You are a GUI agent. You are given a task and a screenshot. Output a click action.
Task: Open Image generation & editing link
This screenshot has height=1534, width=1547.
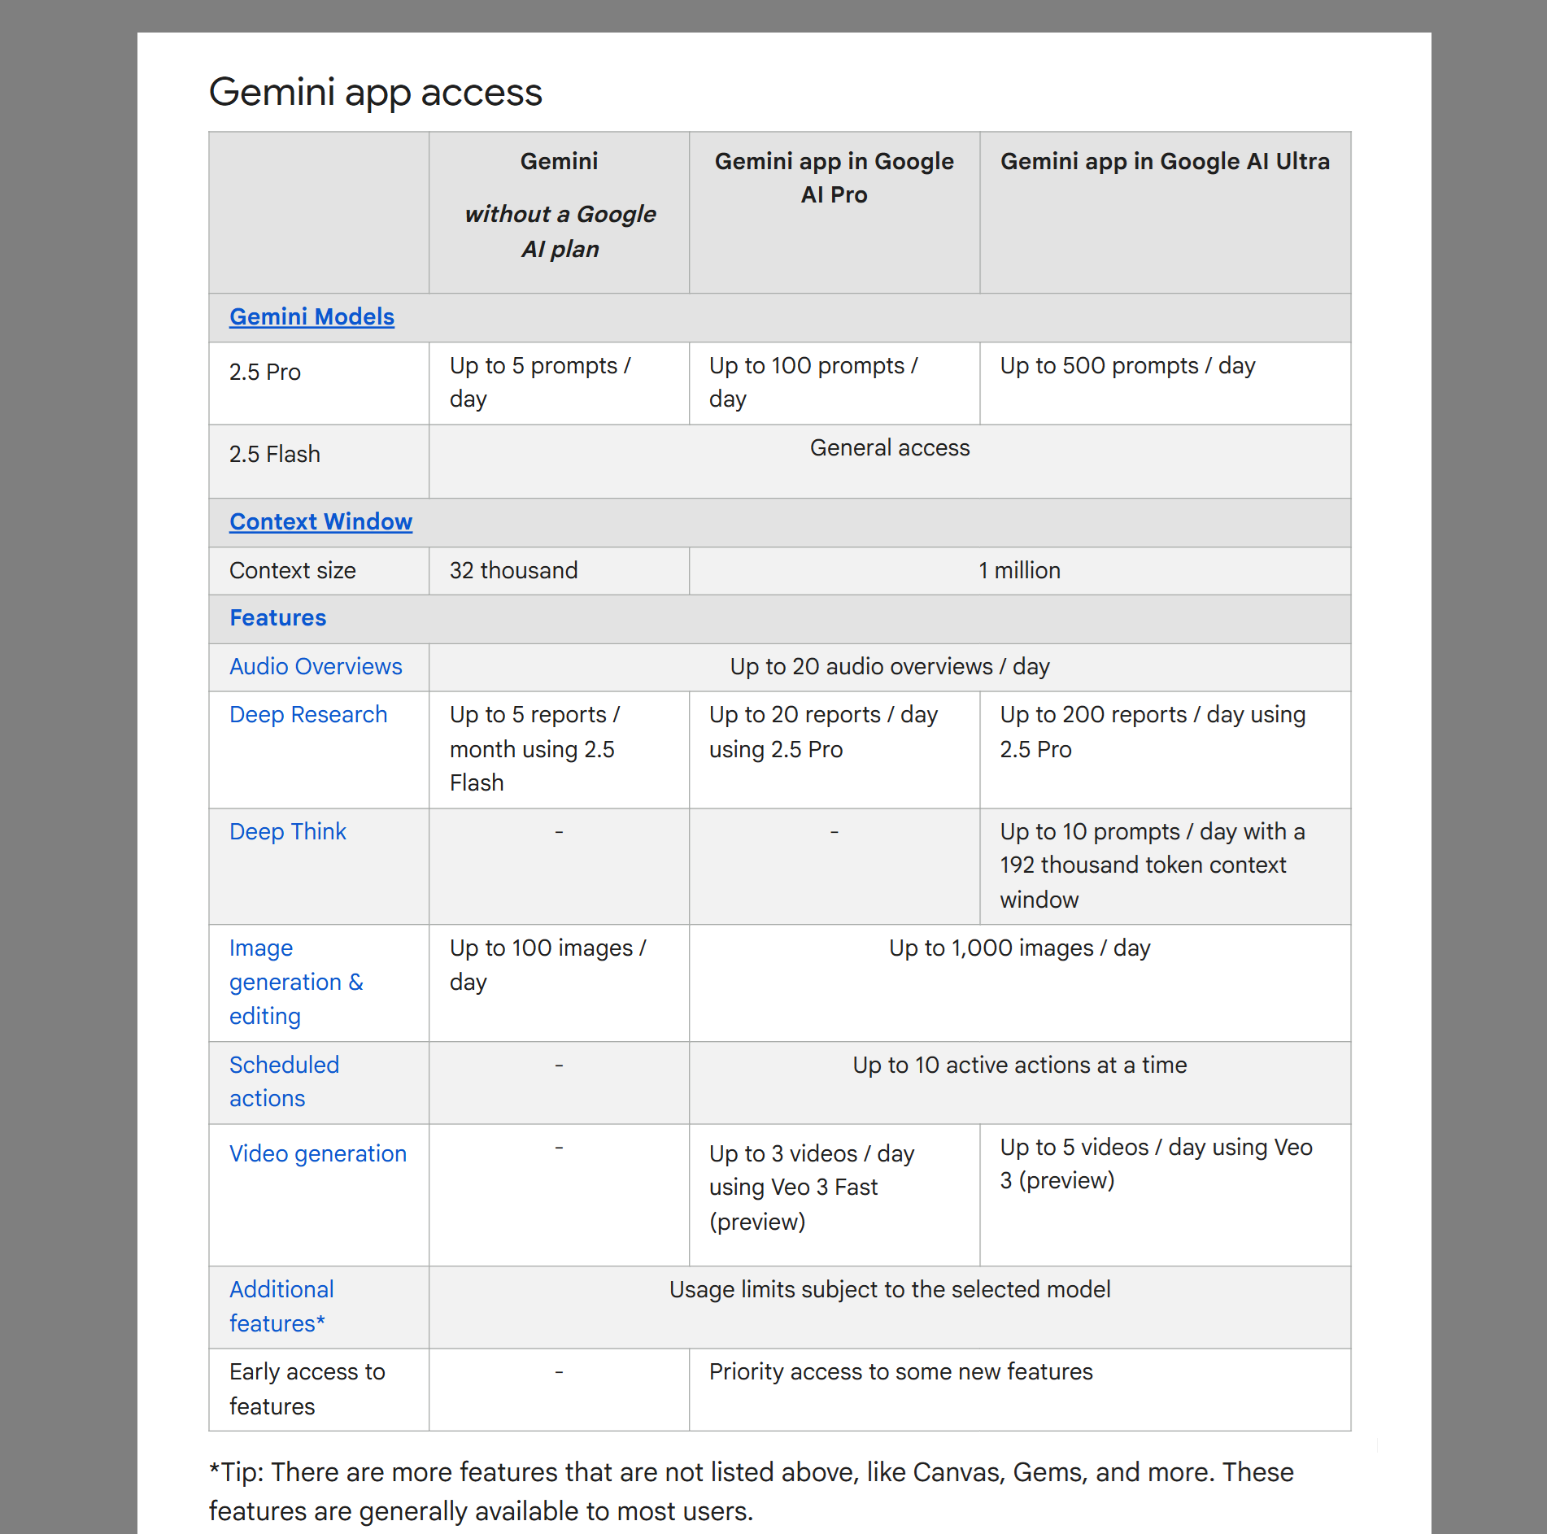(x=296, y=982)
